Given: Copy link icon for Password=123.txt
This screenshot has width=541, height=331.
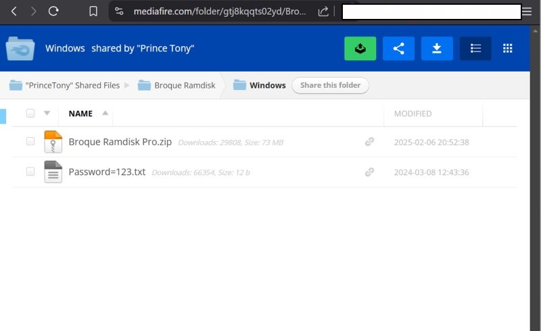Looking at the screenshot, I should (369, 172).
